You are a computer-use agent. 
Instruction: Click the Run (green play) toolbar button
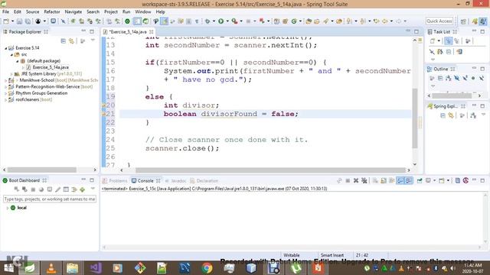(221, 21)
